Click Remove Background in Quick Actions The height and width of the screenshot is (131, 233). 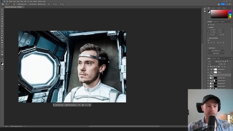tap(216, 51)
